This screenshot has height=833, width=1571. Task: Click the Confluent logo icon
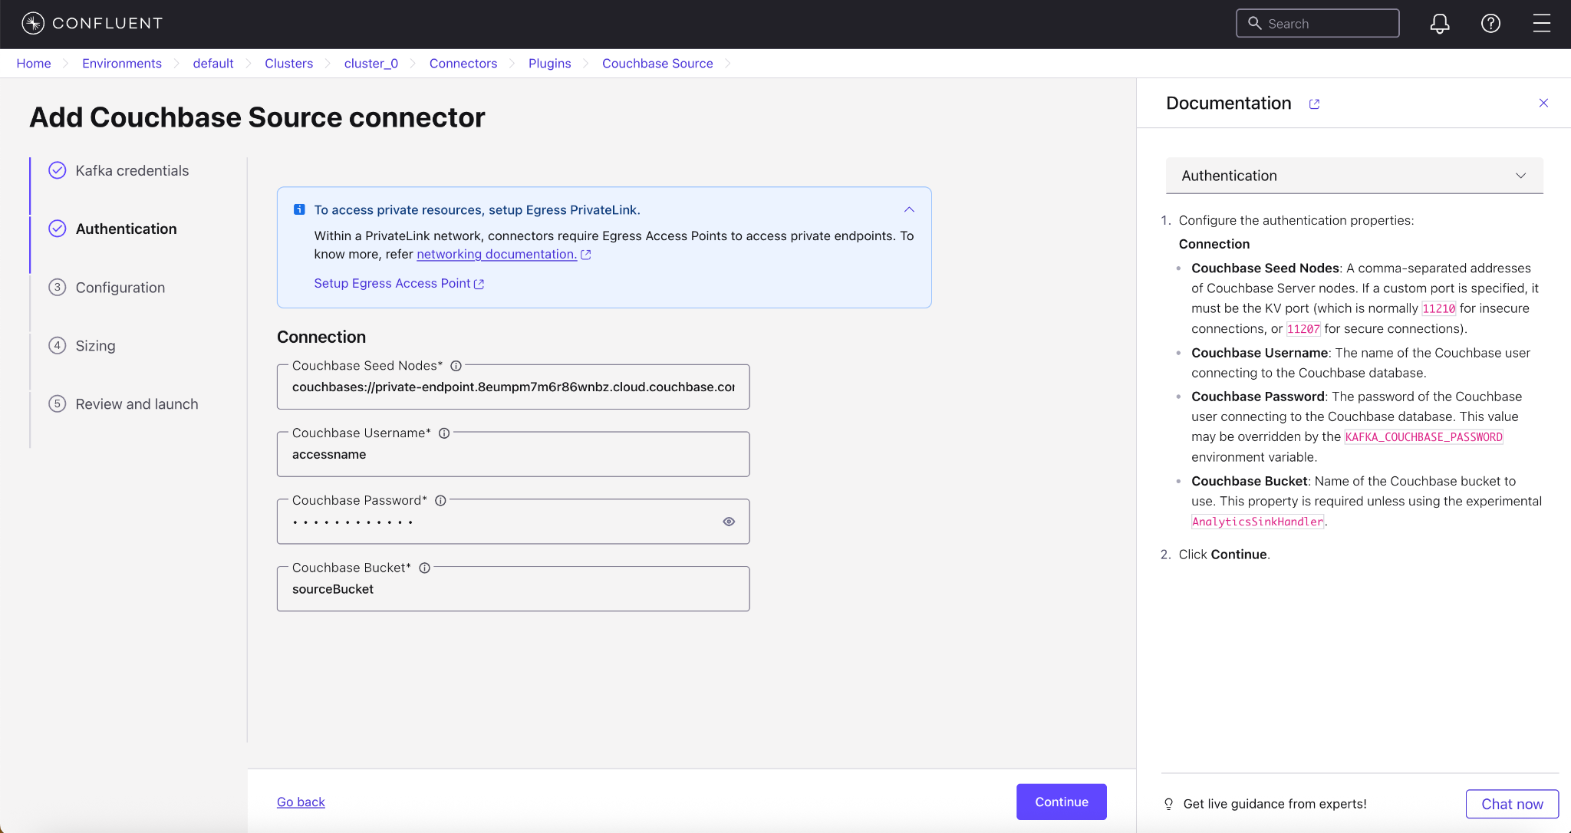click(x=33, y=23)
